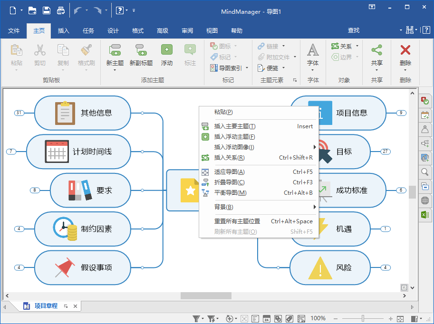
Task: Switch to the 插入 ribbon tab
Action: [x=63, y=31]
